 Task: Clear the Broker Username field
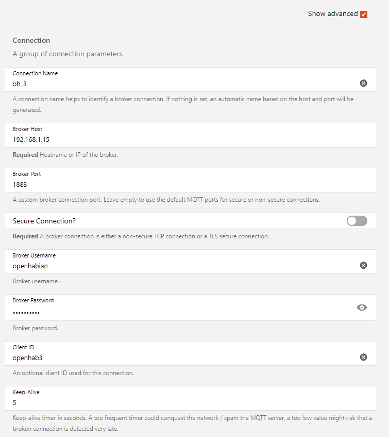[x=363, y=265]
